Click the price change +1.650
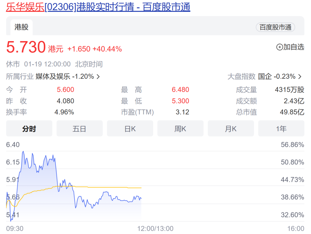 [x=79, y=49]
